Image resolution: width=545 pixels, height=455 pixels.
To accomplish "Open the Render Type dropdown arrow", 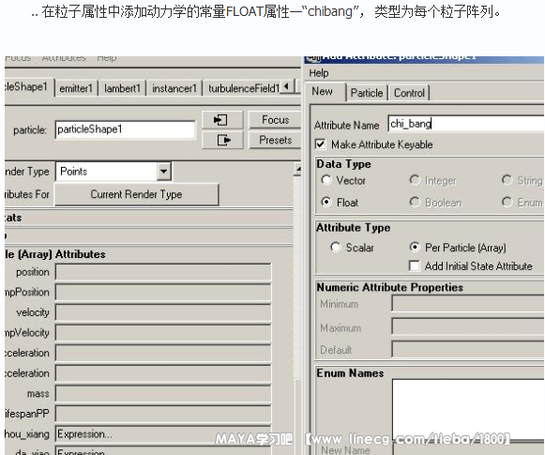I will (163, 171).
